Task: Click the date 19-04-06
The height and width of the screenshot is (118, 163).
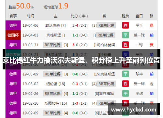Action: [x=30, y=25]
